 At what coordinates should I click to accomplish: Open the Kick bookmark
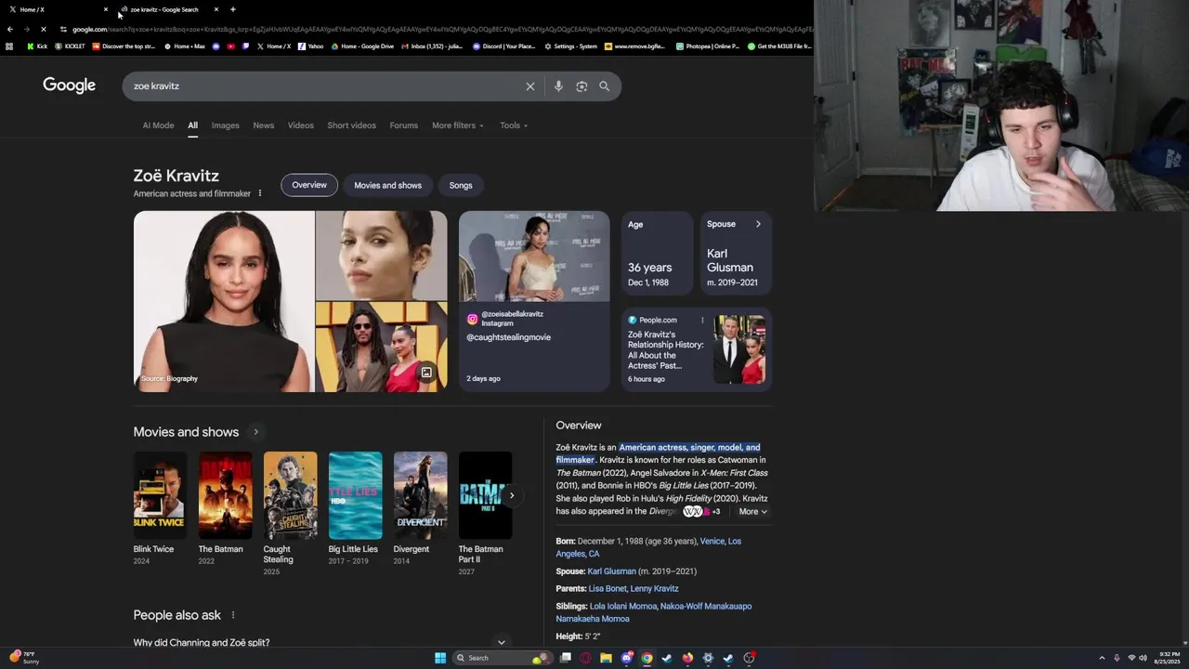pyautogui.click(x=37, y=46)
